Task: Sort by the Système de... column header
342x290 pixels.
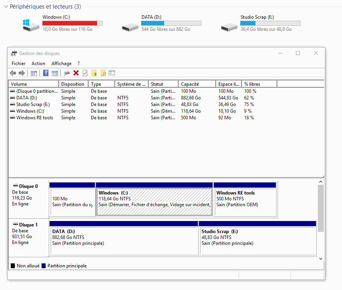Action: coord(131,84)
